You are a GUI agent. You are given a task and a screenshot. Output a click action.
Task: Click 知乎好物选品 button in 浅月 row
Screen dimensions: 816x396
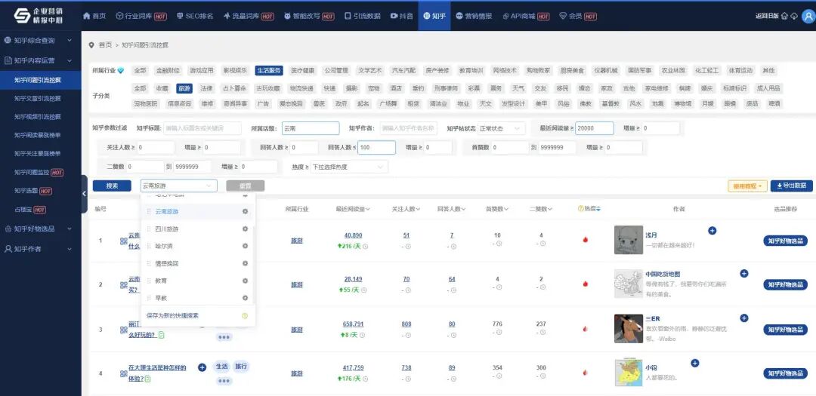(786, 241)
